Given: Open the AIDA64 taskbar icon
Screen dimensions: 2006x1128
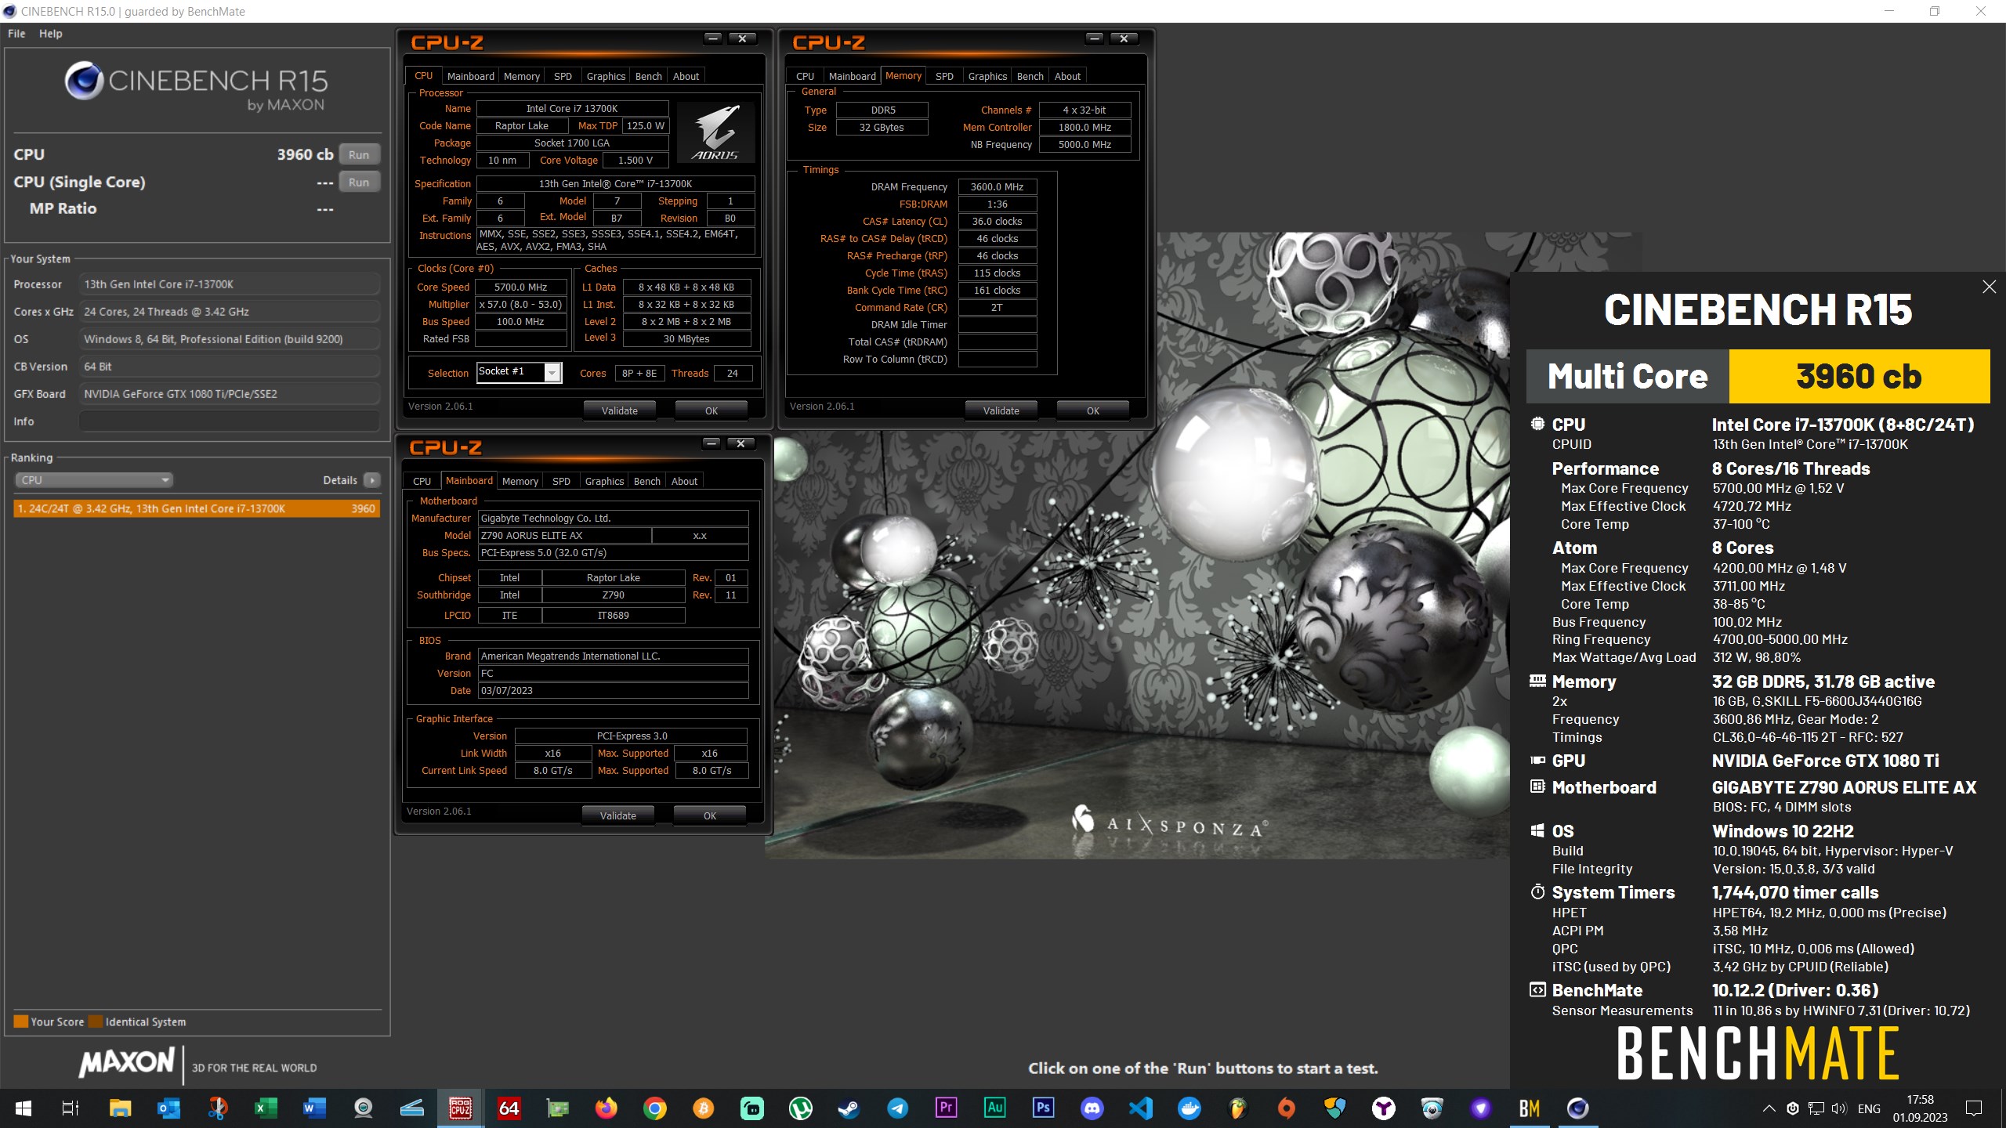Looking at the screenshot, I should click(x=509, y=1108).
